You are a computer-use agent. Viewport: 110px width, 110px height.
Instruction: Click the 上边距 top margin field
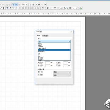click(48, 66)
